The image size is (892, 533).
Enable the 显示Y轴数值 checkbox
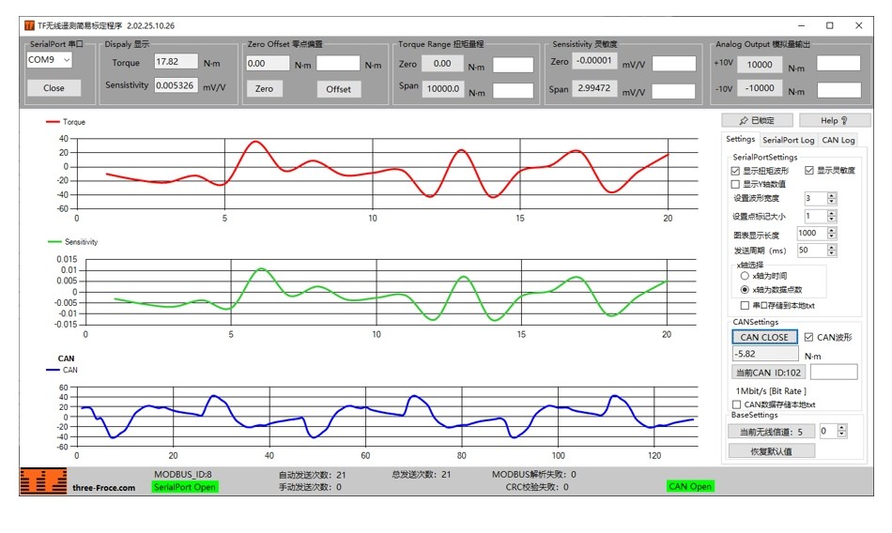pyautogui.click(x=735, y=184)
